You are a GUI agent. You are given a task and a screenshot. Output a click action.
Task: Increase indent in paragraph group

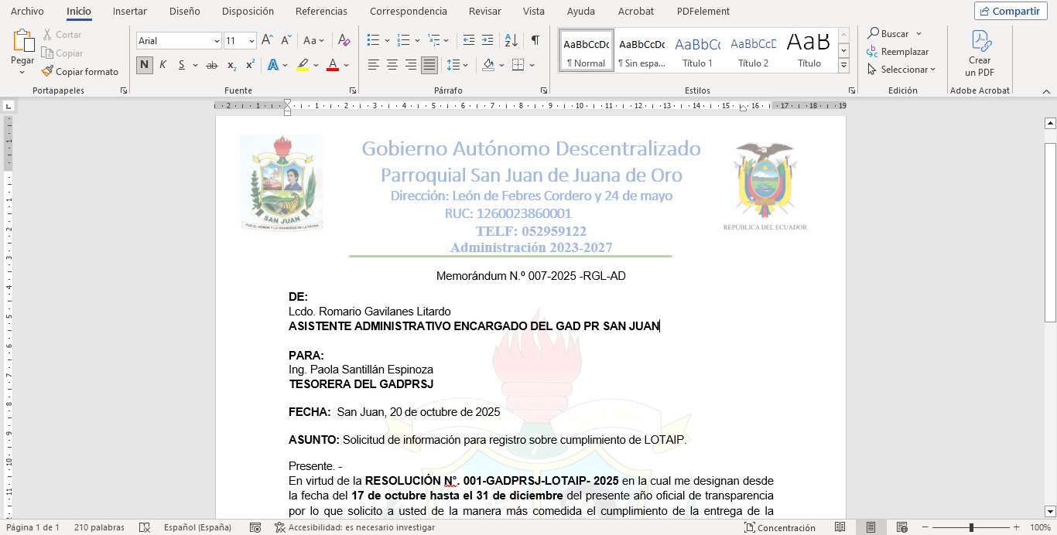pyautogui.click(x=487, y=40)
